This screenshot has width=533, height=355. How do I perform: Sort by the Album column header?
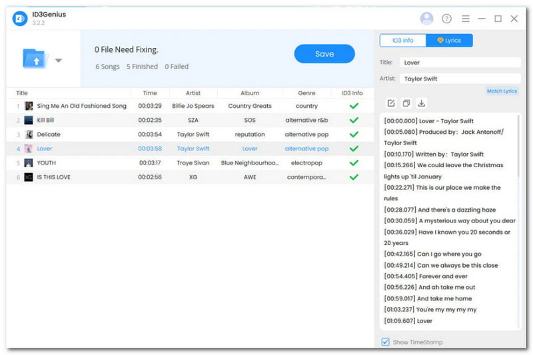click(x=250, y=93)
